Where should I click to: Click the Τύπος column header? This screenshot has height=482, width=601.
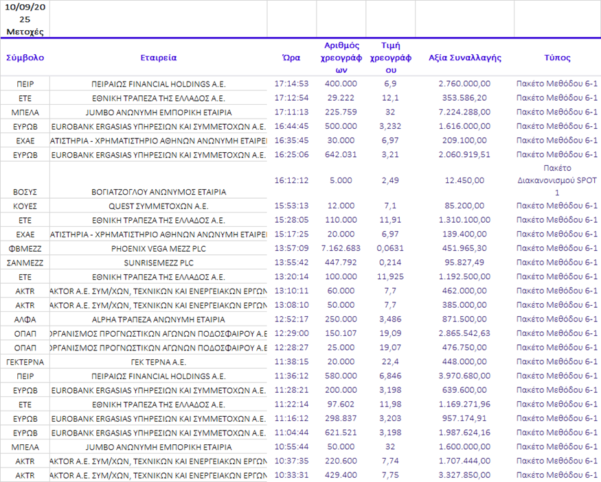point(556,58)
